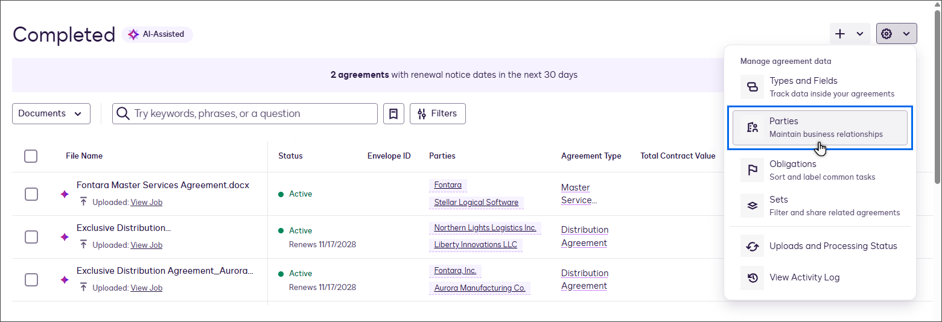Select checkbox for Exclusive Distribution Agreement_Aurora
This screenshot has width=942, height=322.
(31, 280)
